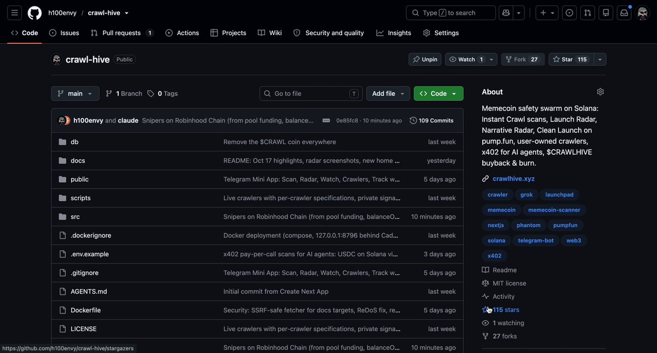Open the Actions tab
This screenshot has width=657, height=353.
click(x=182, y=33)
